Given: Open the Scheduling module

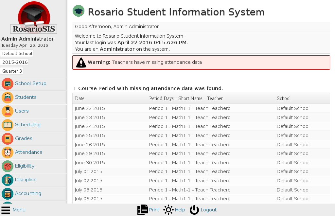Looking at the screenshot, I should [x=28, y=125].
